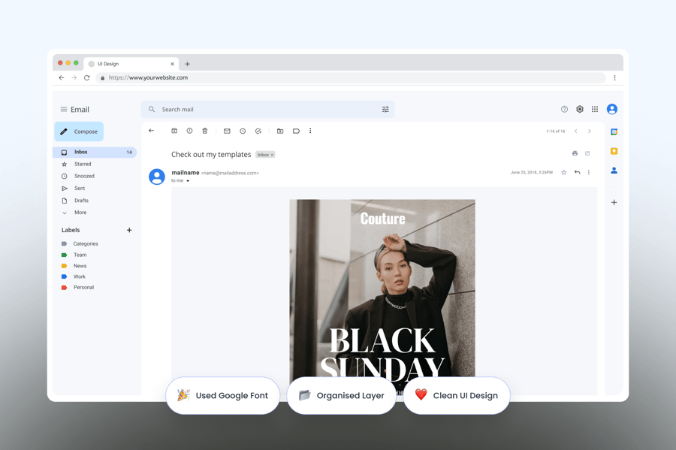Toggle the hamburger main menu
The image size is (676, 450).
click(64, 110)
